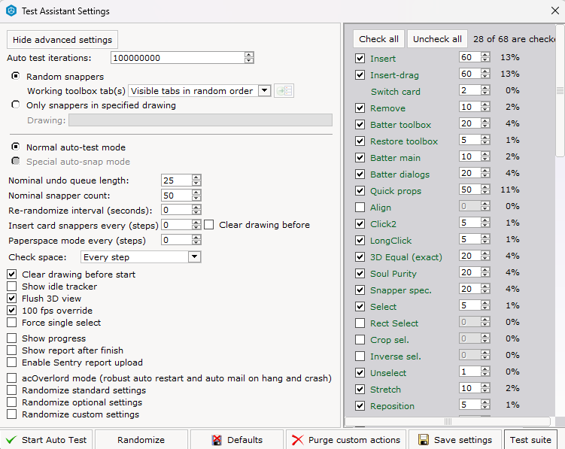Save settings with the floppy icon button
Screen dimensions: 565x449
tap(455, 440)
